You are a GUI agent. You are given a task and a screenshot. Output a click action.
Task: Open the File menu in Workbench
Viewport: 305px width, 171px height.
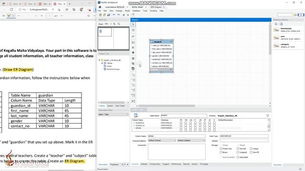(100, 11)
